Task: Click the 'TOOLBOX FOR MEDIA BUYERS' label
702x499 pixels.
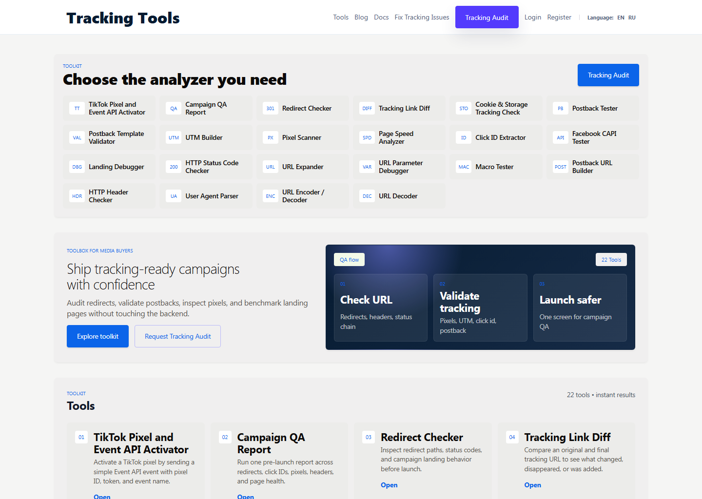Action: [100, 250]
